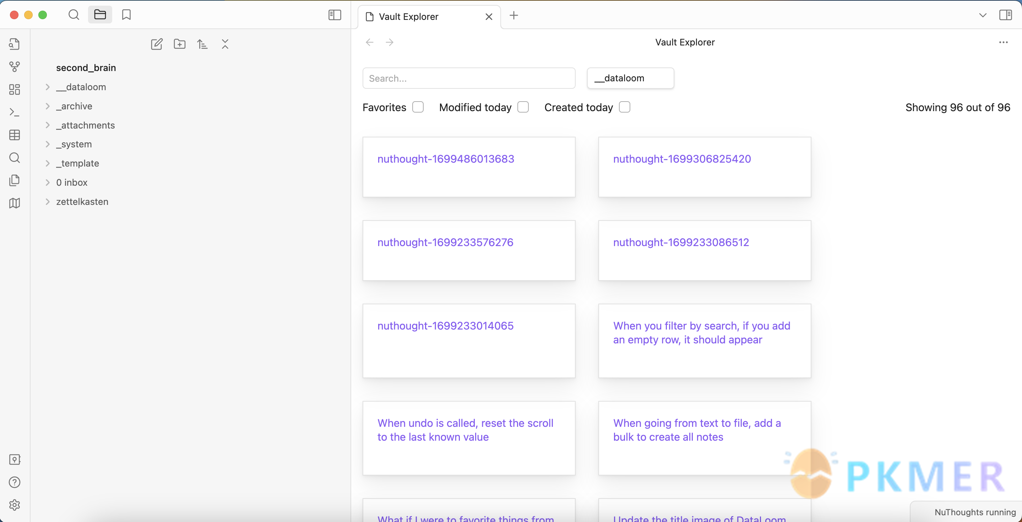Open the help icon

15,482
